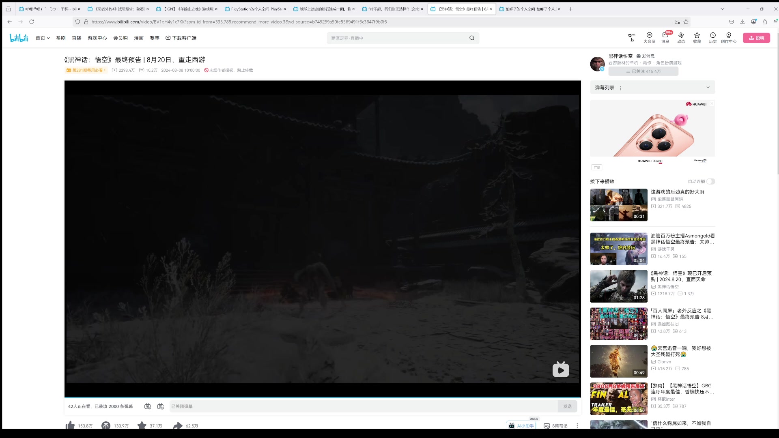Click 发消息 to message uploader
This screenshot has height=438, width=779.
646,56
